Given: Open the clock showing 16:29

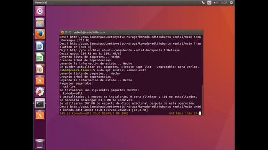Looking at the screenshot, I should click(x=224, y=2).
